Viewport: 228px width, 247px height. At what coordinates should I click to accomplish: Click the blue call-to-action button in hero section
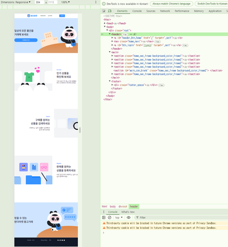[x=26, y=40]
